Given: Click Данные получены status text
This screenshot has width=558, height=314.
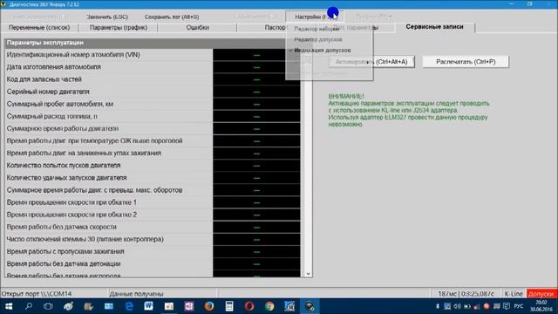Looking at the screenshot, I should [136, 294].
